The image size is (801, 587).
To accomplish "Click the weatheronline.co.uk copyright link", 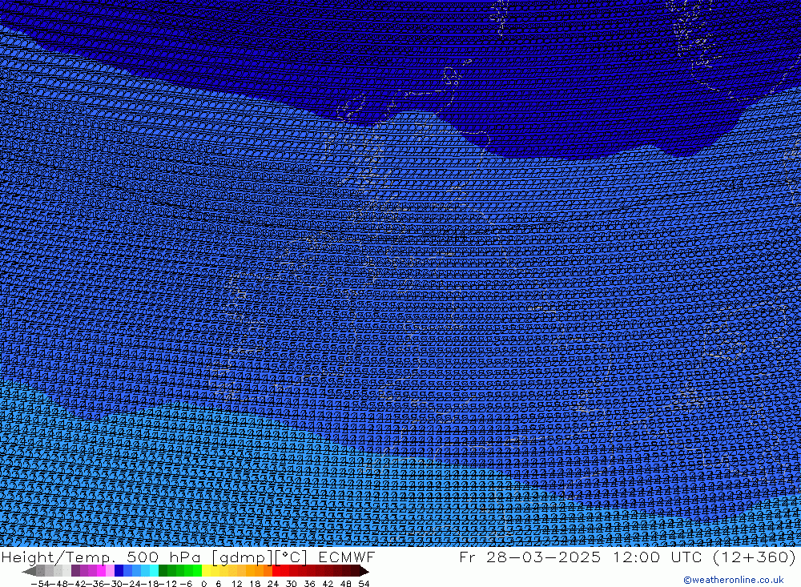I will coord(733,580).
